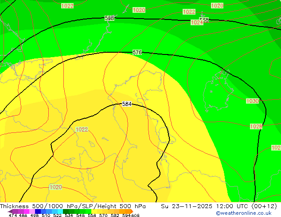Click the legend value 570
Screen dimensions: 281x217
pyautogui.click(x=103, y=215)
